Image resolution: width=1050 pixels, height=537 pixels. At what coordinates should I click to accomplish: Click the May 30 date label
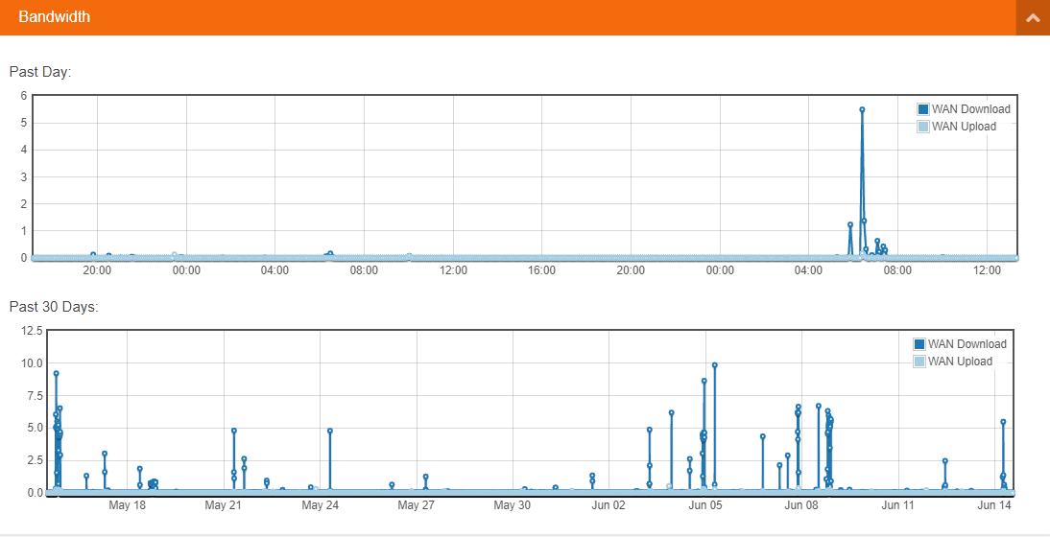pyautogui.click(x=513, y=505)
